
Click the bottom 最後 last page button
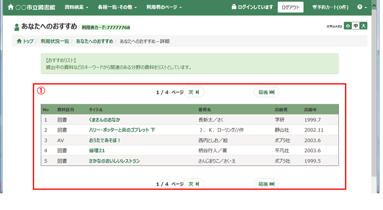point(266,184)
